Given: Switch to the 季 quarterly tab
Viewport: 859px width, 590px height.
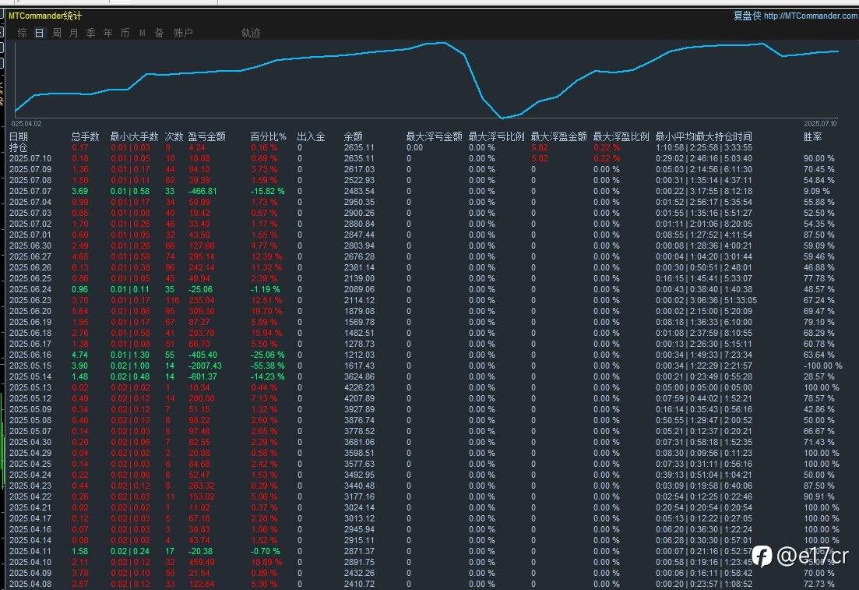Looking at the screenshot, I should click(x=91, y=33).
